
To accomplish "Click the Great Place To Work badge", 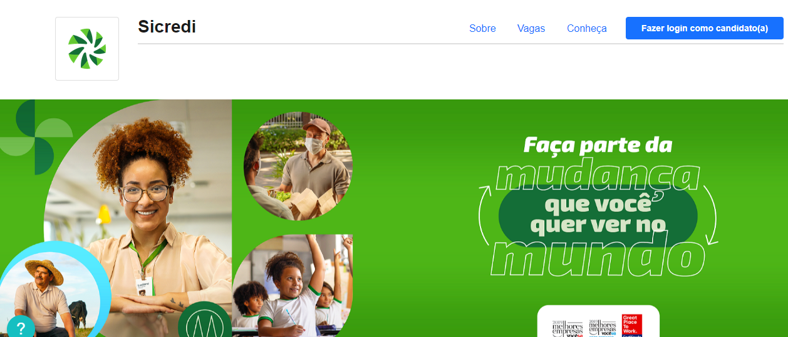I will point(632,326).
